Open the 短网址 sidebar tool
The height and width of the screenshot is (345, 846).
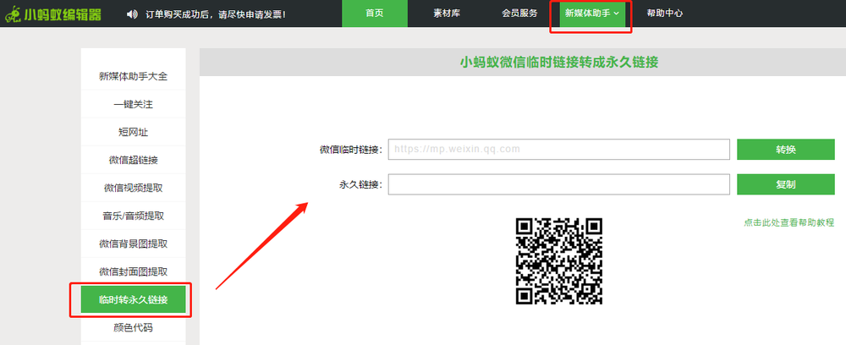click(134, 132)
